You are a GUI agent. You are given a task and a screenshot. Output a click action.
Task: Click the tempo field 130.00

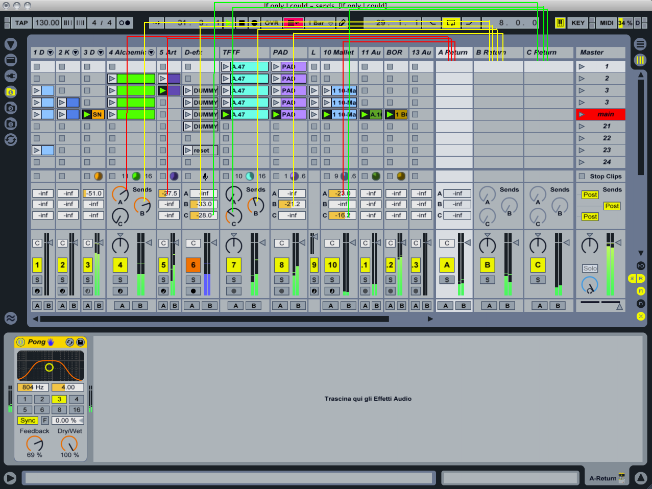[x=47, y=23]
